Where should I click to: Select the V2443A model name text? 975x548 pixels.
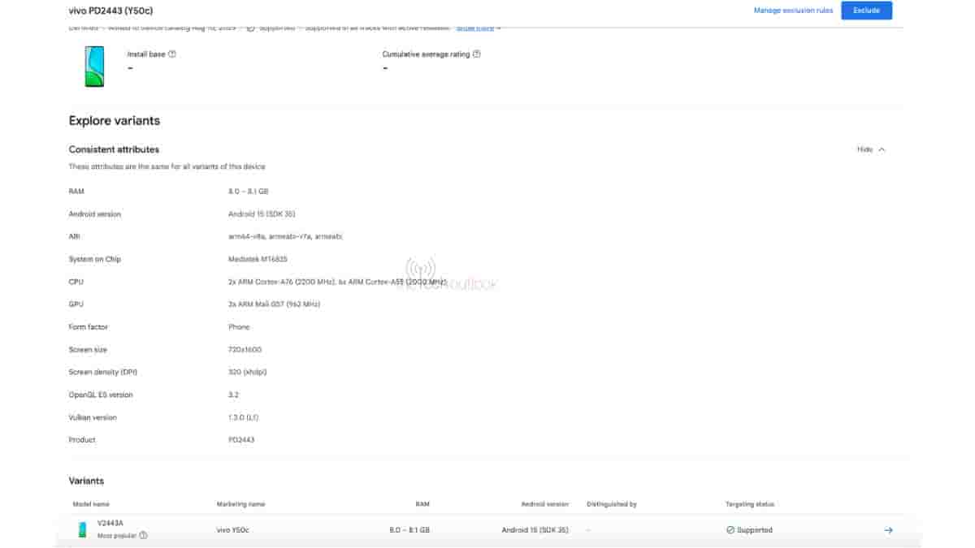coord(110,524)
